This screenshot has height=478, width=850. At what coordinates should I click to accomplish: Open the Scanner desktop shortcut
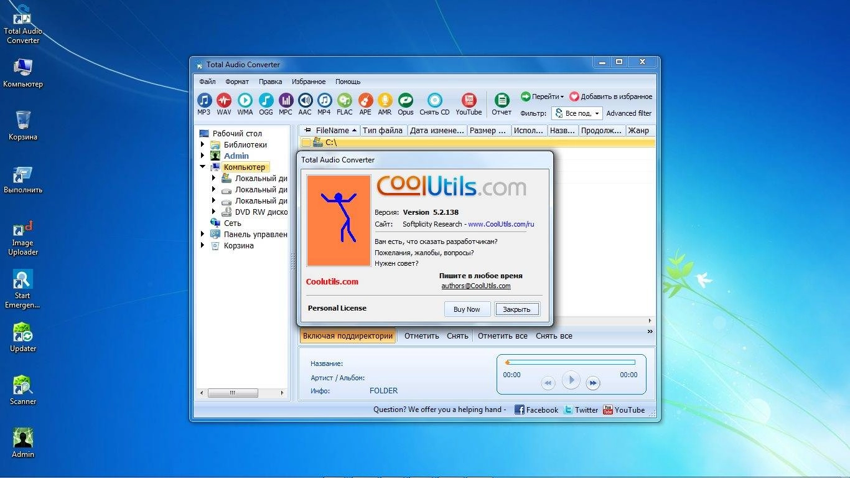[23, 390]
